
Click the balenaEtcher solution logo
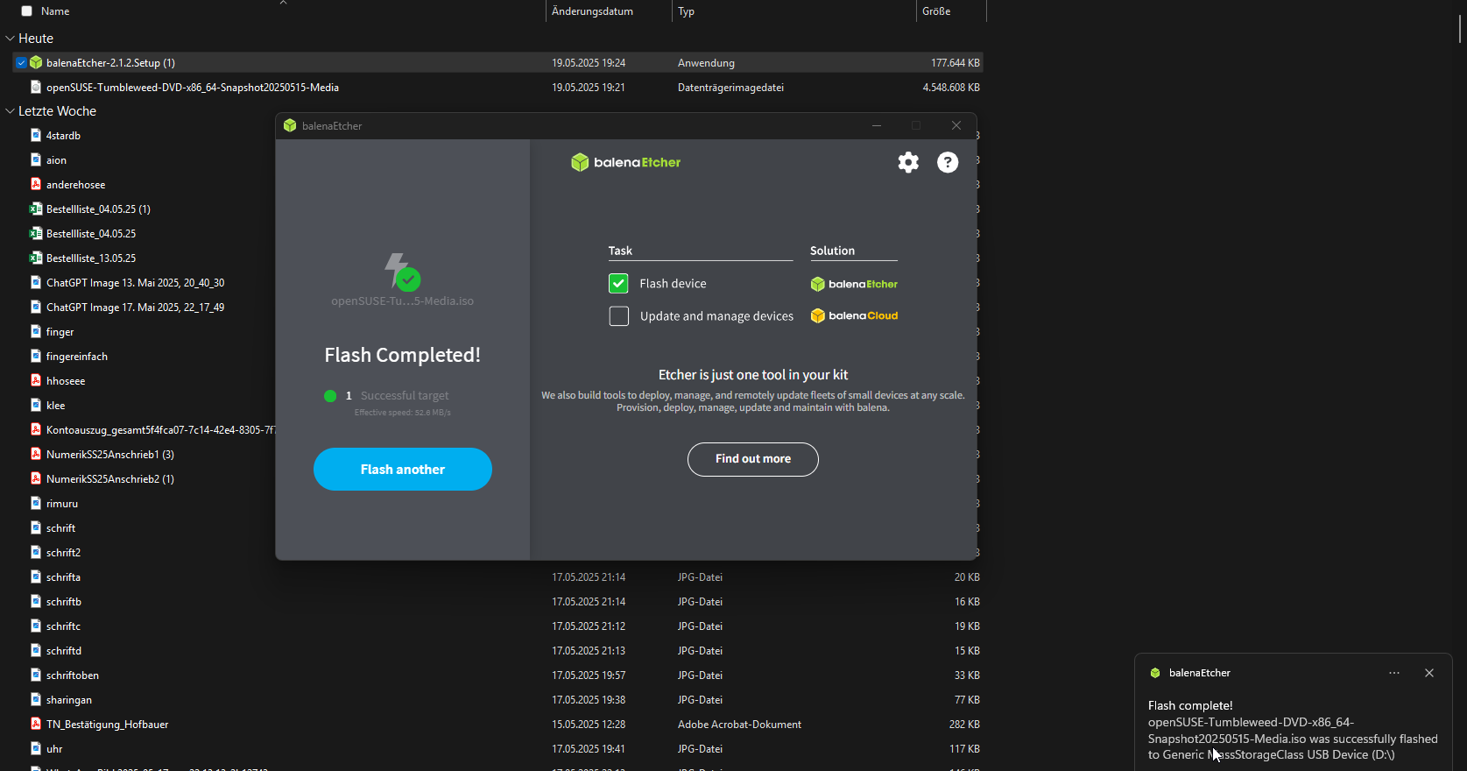coord(854,284)
